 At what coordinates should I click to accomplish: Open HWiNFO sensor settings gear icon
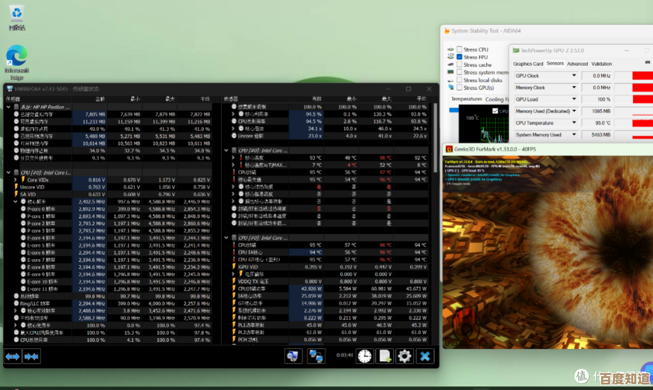(x=404, y=356)
